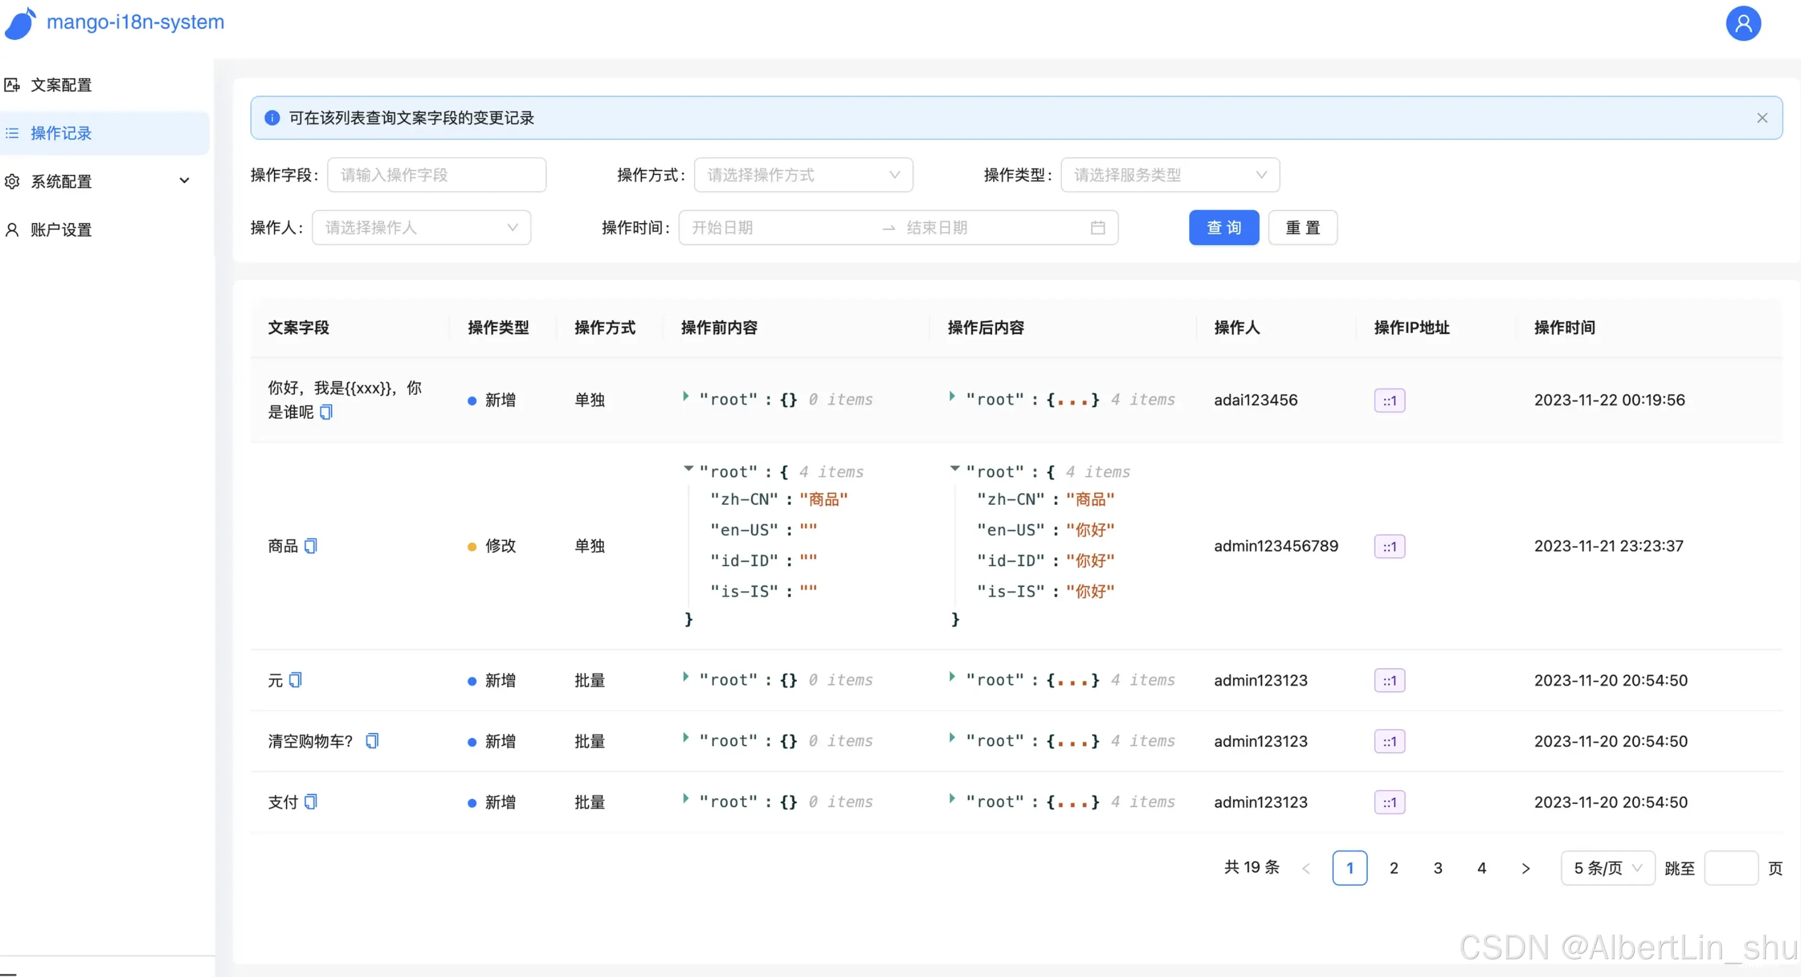Click the 文案配置 sidebar icon
The height and width of the screenshot is (977, 1801).
click(x=12, y=85)
